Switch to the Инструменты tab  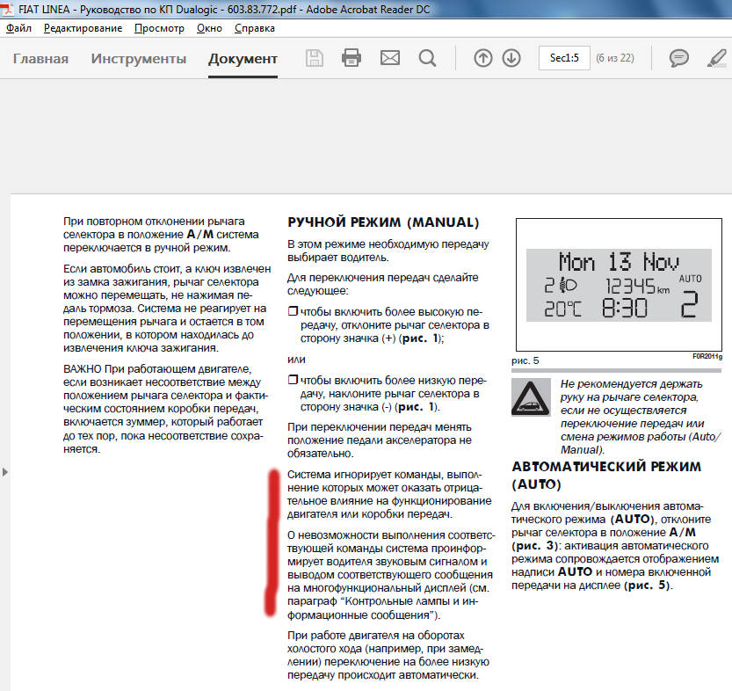(x=139, y=59)
